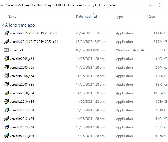The height and width of the screenshot is (142, 168).
Task: Click the vcredist2015_2017_2019_2022_x64 file icon
Action: 6,42
